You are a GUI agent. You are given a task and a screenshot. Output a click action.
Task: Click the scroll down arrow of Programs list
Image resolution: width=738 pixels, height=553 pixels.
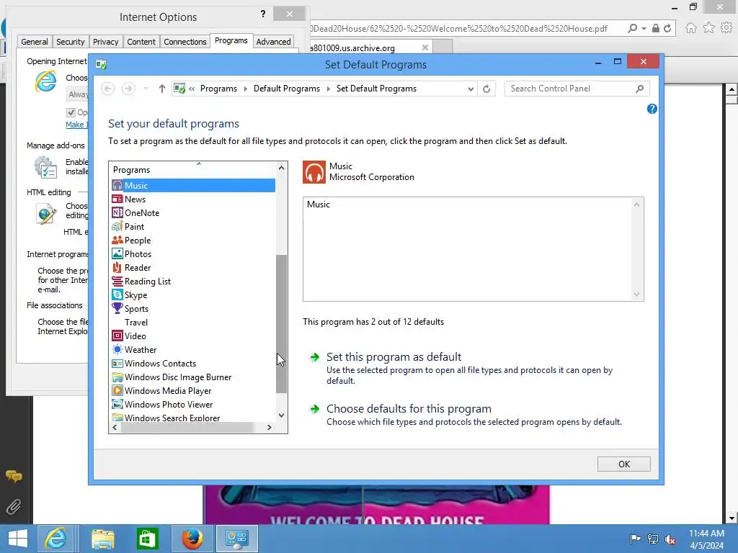pyautogui.click(x=281, y=415)
